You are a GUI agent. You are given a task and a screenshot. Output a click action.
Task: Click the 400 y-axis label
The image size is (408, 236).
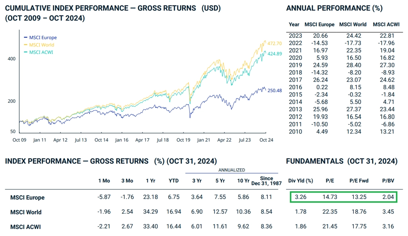pos(12,59)
